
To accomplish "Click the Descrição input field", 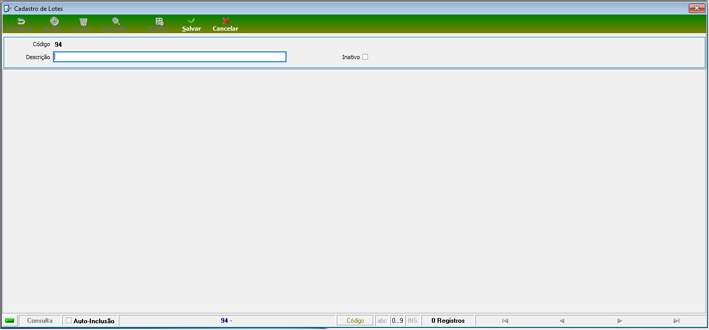I will click(170, 57).
